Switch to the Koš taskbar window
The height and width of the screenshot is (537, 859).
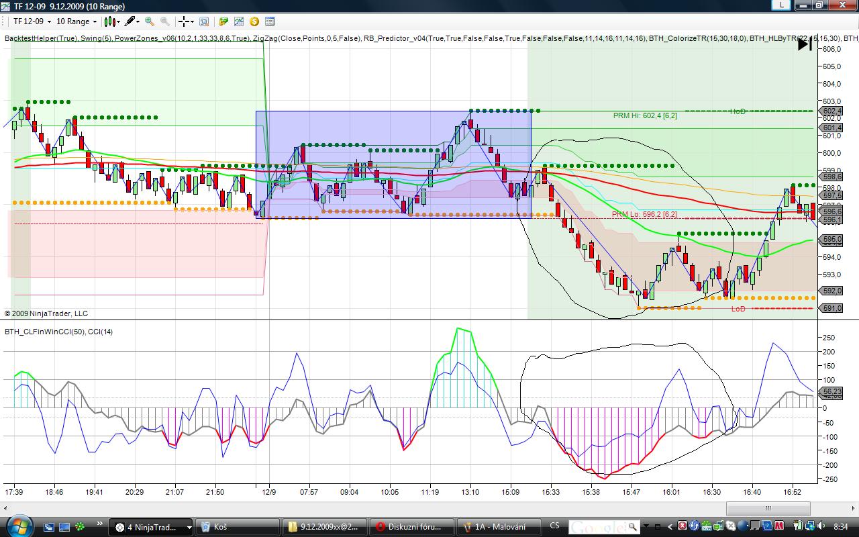pyautogui.click(x=239, y=527)
